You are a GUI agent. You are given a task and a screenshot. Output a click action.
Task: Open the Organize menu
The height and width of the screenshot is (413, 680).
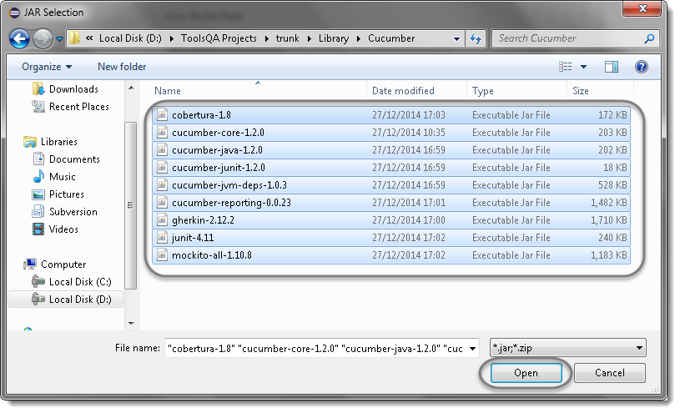coord(47,67)
